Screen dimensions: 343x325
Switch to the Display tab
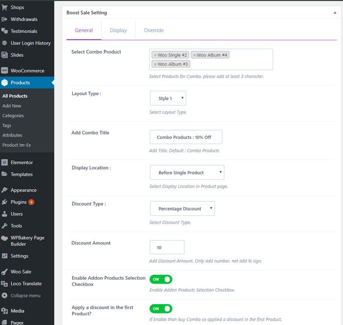pyautogui.click(x=118, y=30)
